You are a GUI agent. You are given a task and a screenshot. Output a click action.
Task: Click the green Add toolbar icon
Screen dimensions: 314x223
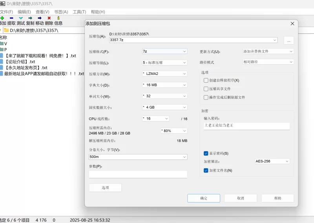(2, 18)
